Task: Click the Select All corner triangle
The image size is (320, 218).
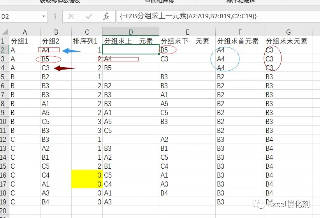Action: point(5,32)
